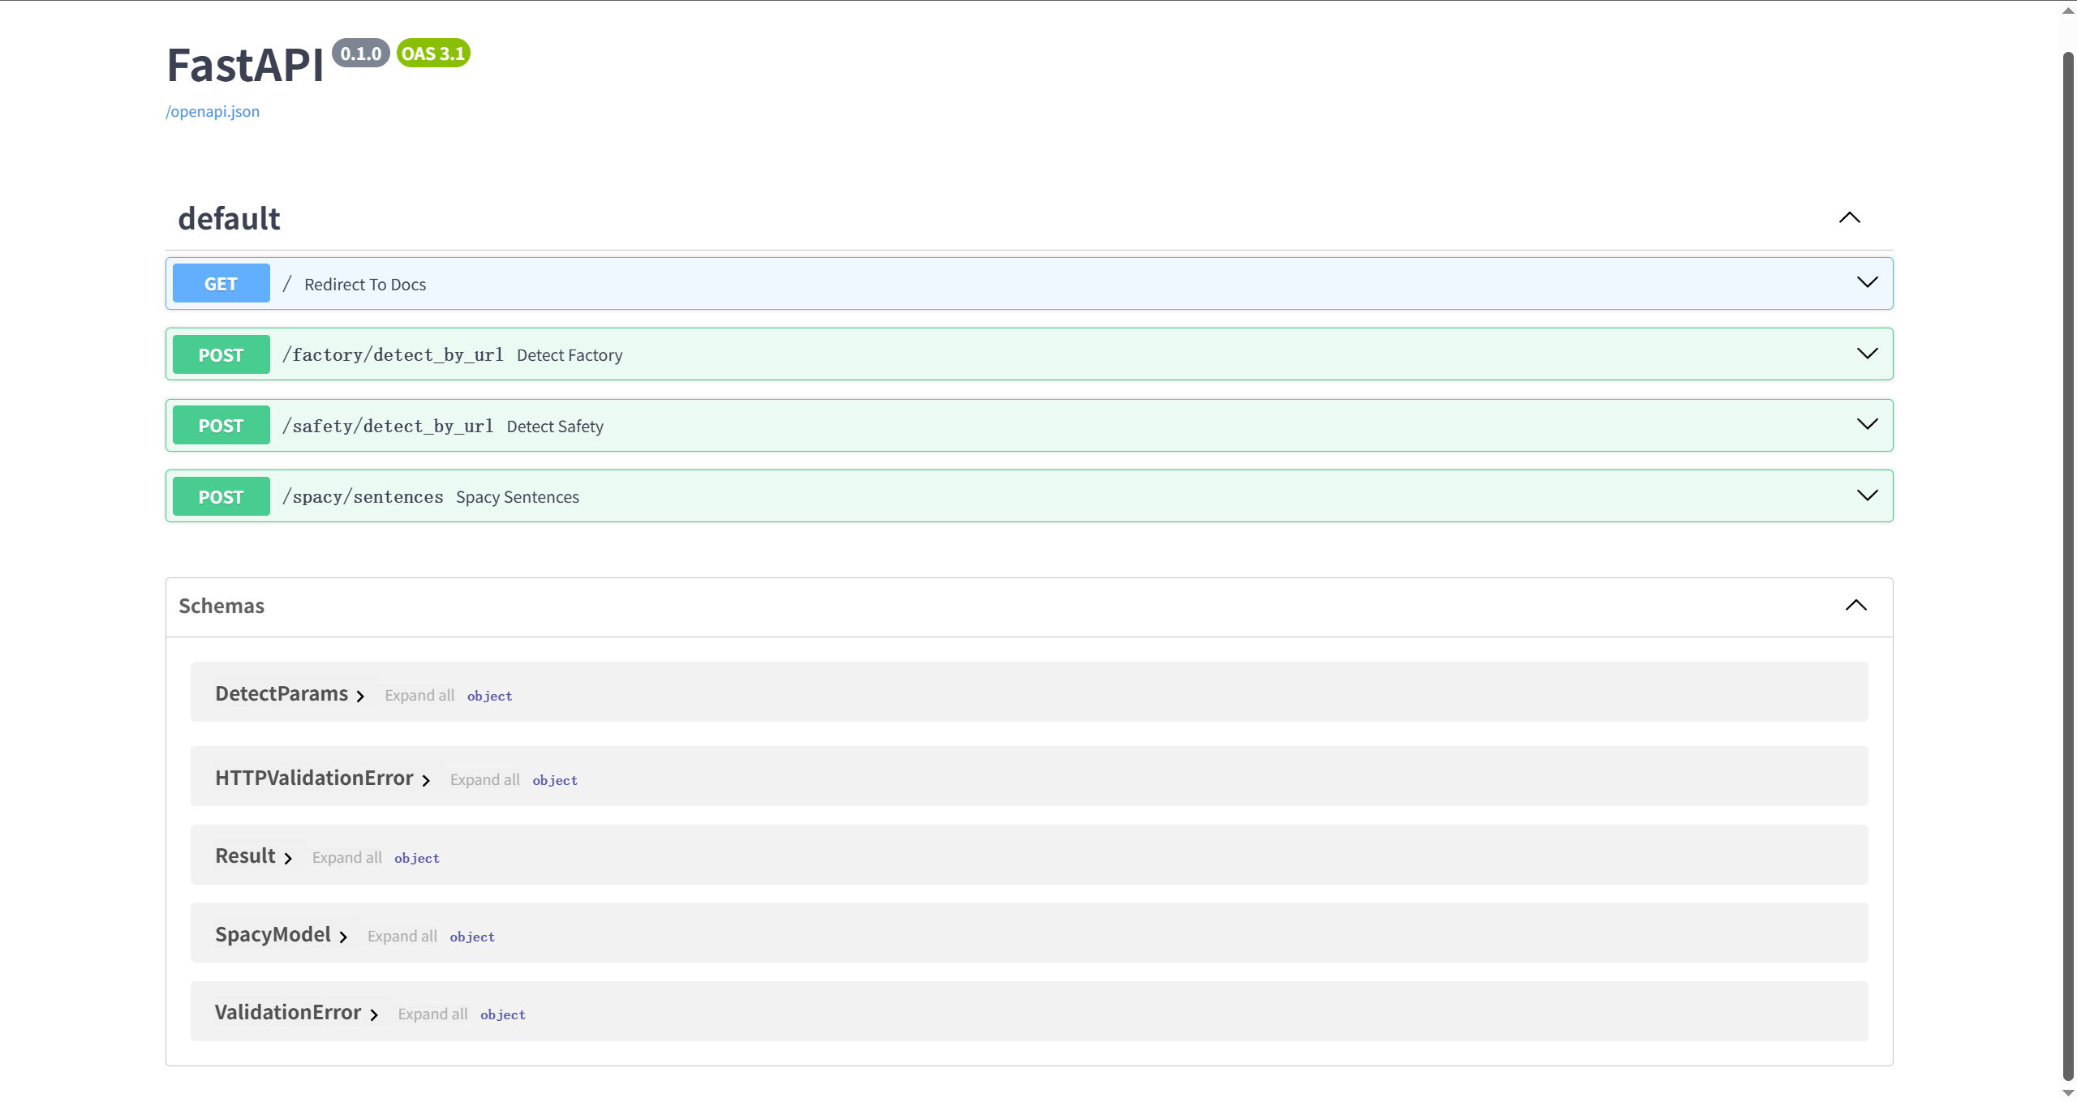Screen dimensions: 2077x1102
Task: Expand the /spacy/sentences endpoint arrow
Action: coord(1867,495)
